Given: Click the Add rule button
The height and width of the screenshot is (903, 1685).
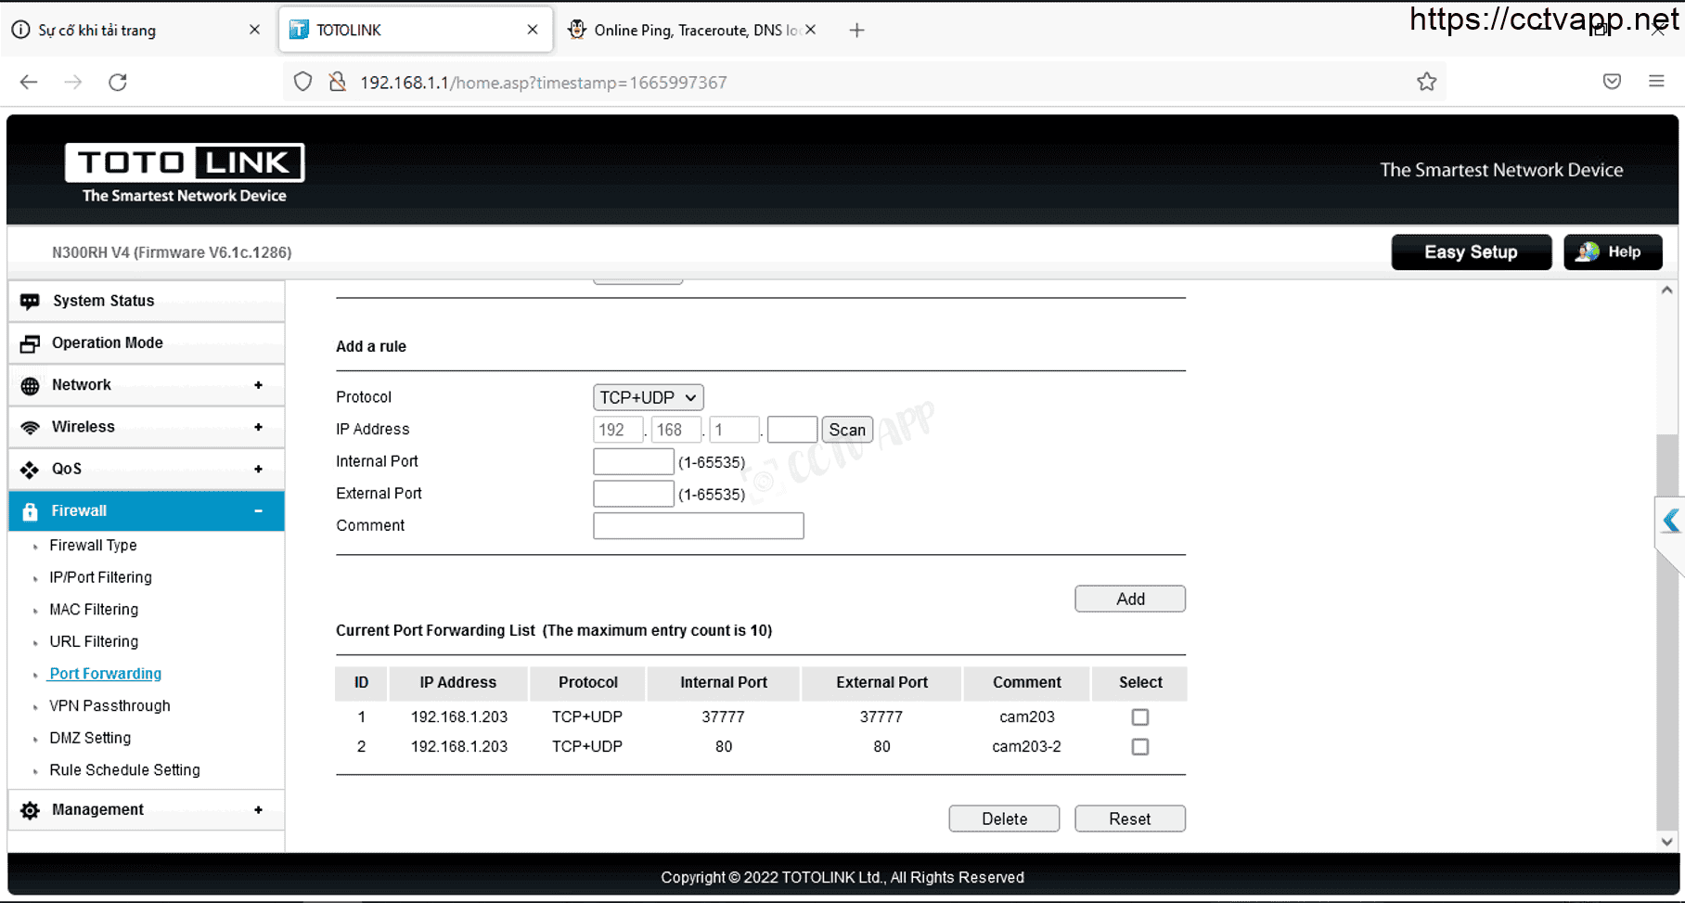Looking at the screenshot, I should click(x=1129, y=600).
